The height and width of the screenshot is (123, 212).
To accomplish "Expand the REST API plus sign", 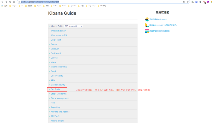I will [49, 116].
